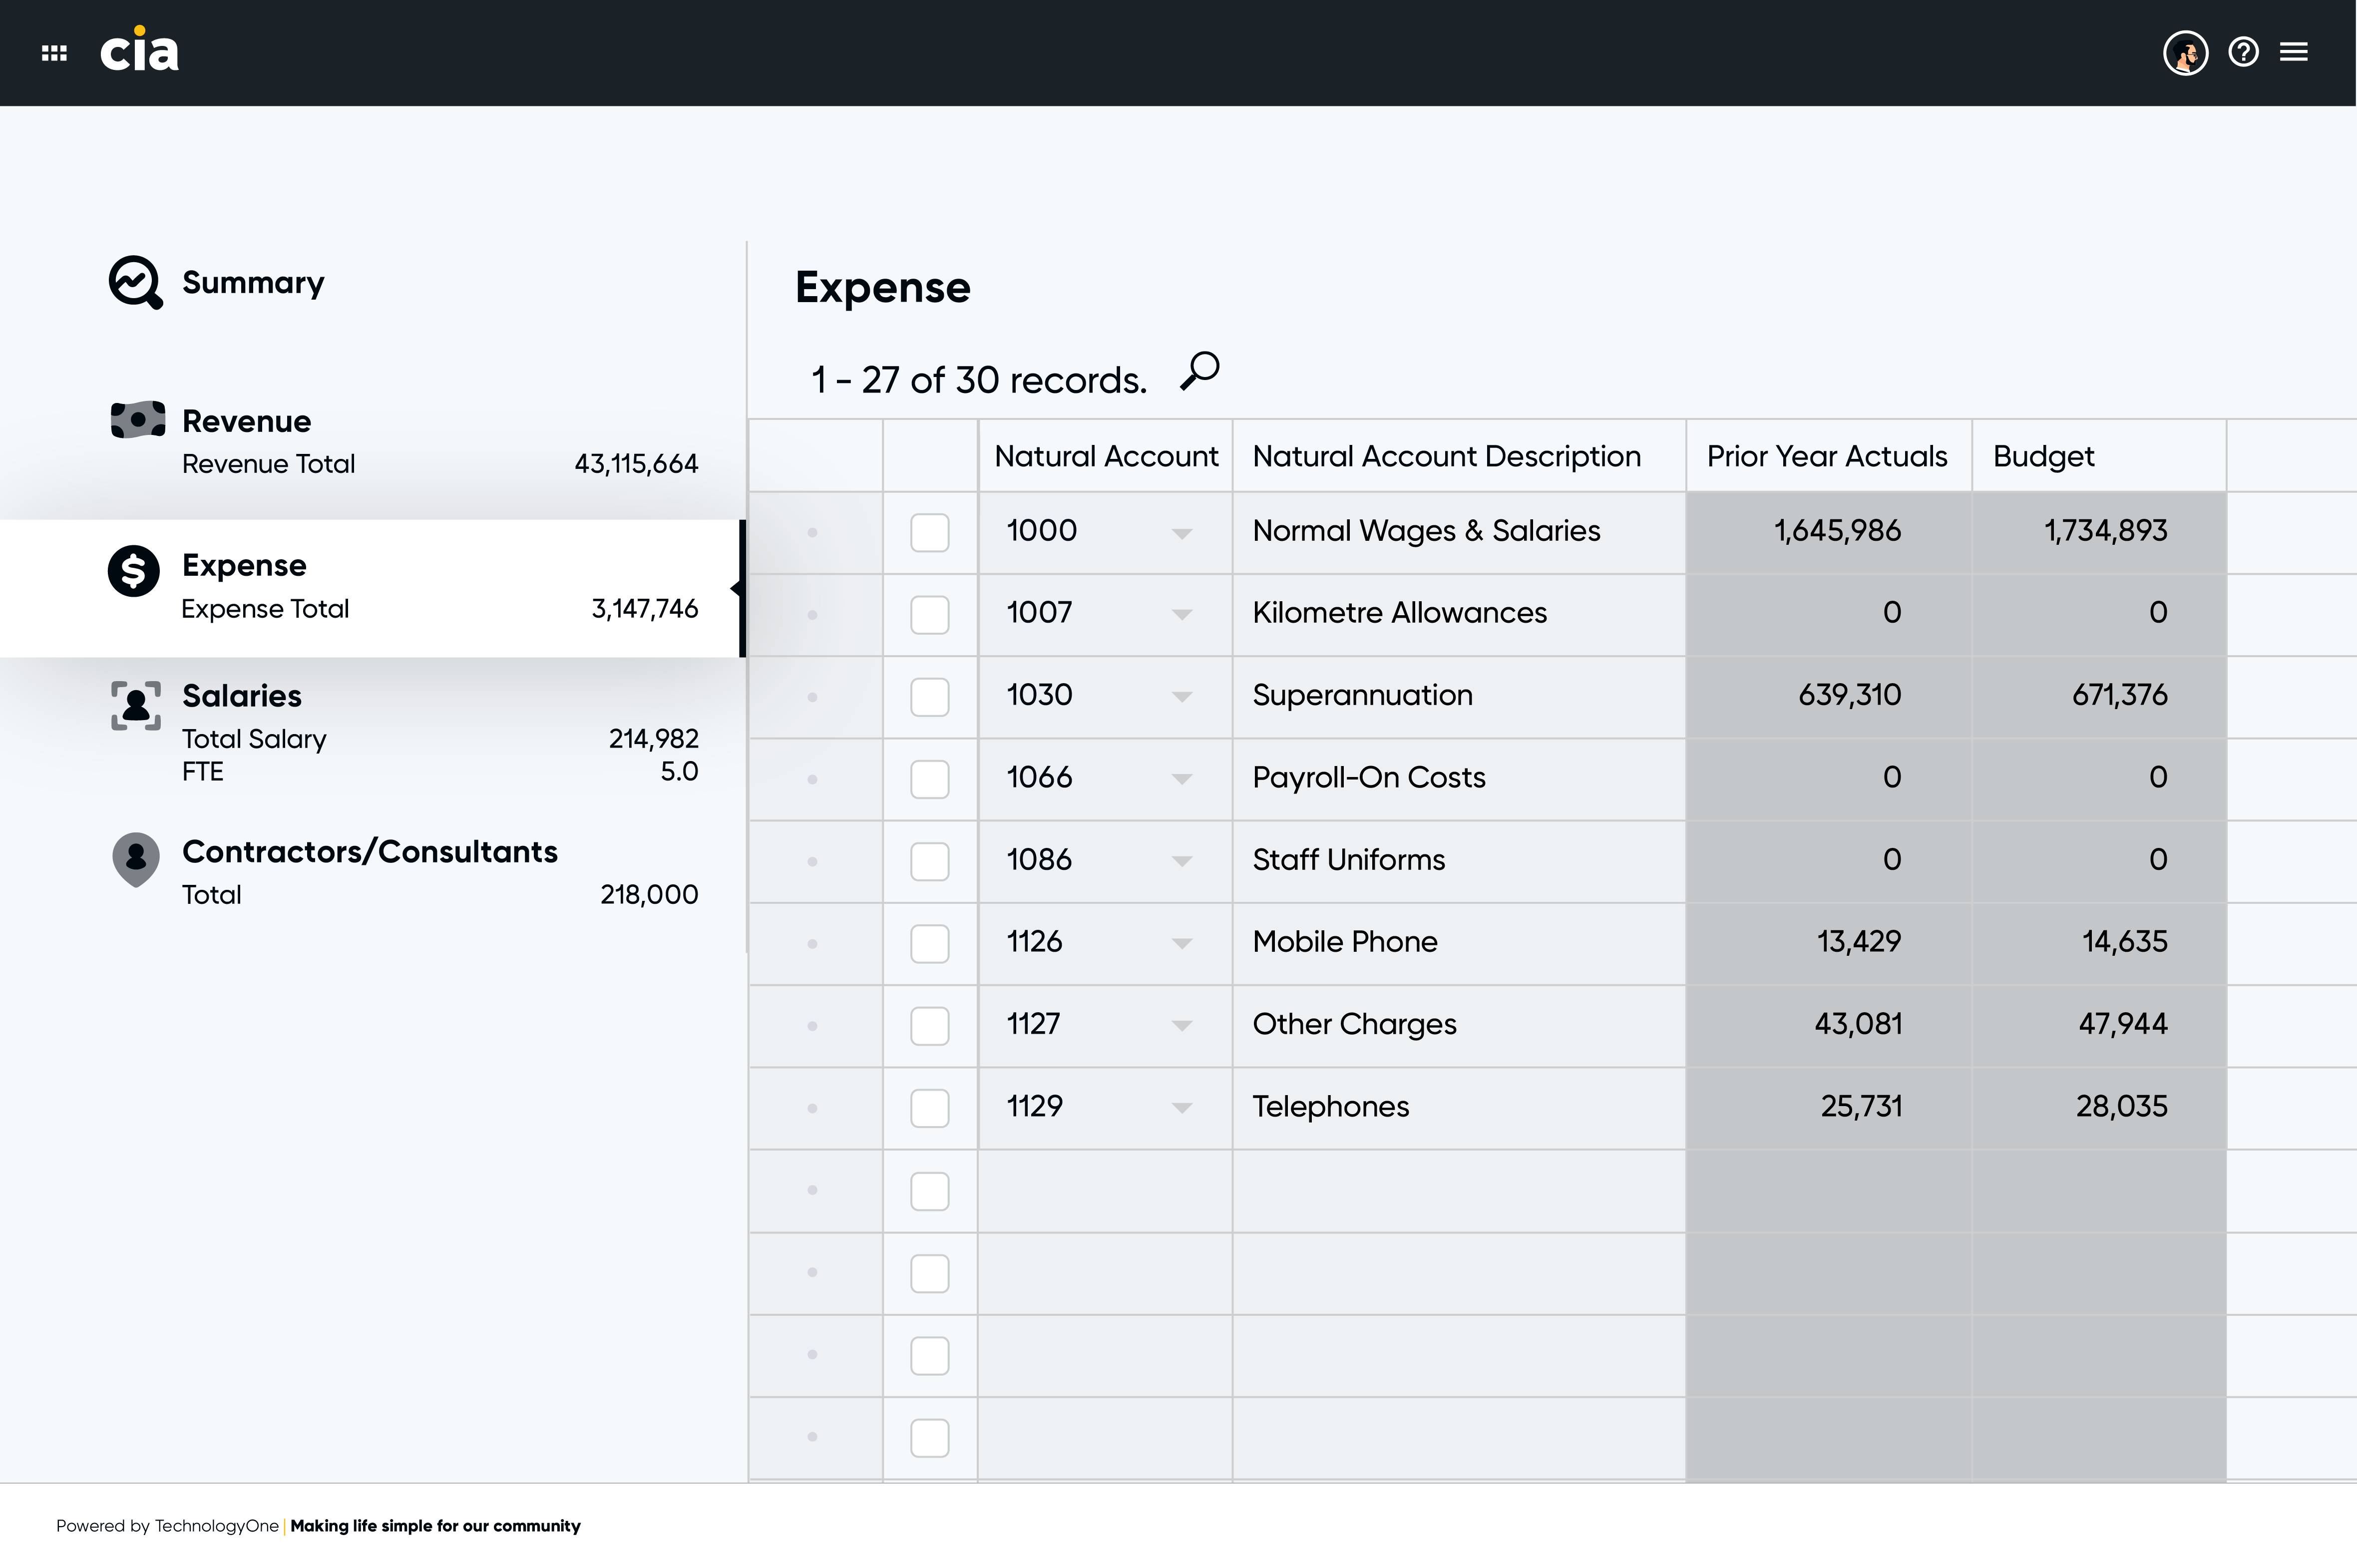Screen dimensions: 2357x1568
Task: Click the cia logo
Action: 139,49
